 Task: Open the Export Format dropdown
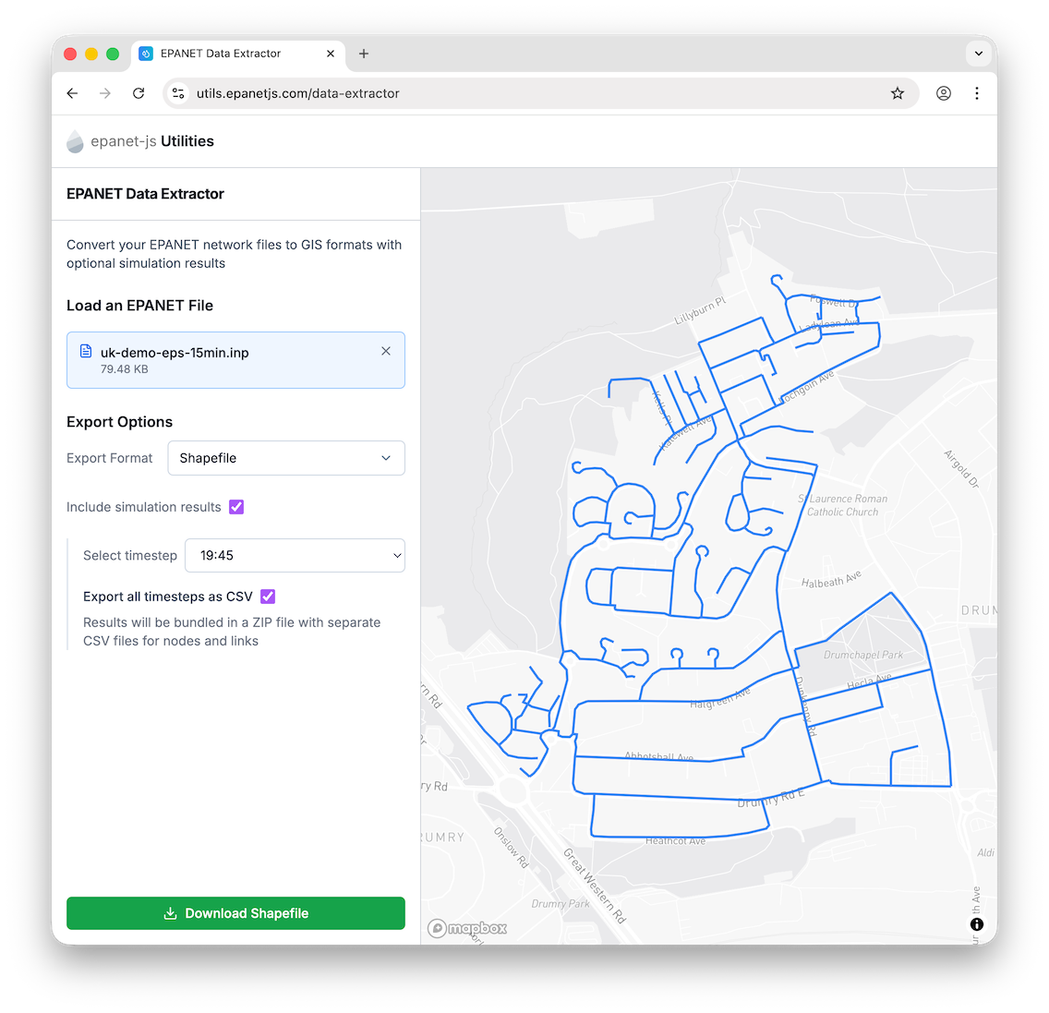(286, 458)
